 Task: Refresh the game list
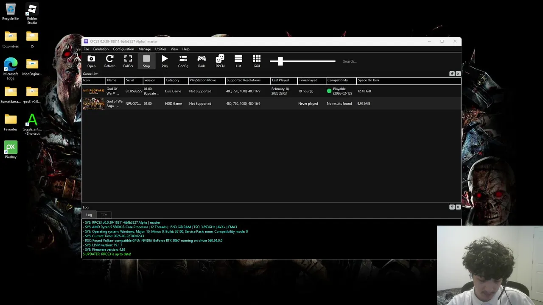coord(109,61)
